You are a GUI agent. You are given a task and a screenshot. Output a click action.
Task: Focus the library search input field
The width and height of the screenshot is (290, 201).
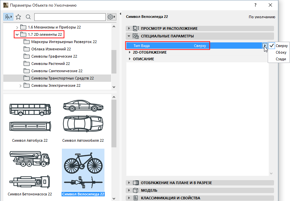click(x=70, y=17)
